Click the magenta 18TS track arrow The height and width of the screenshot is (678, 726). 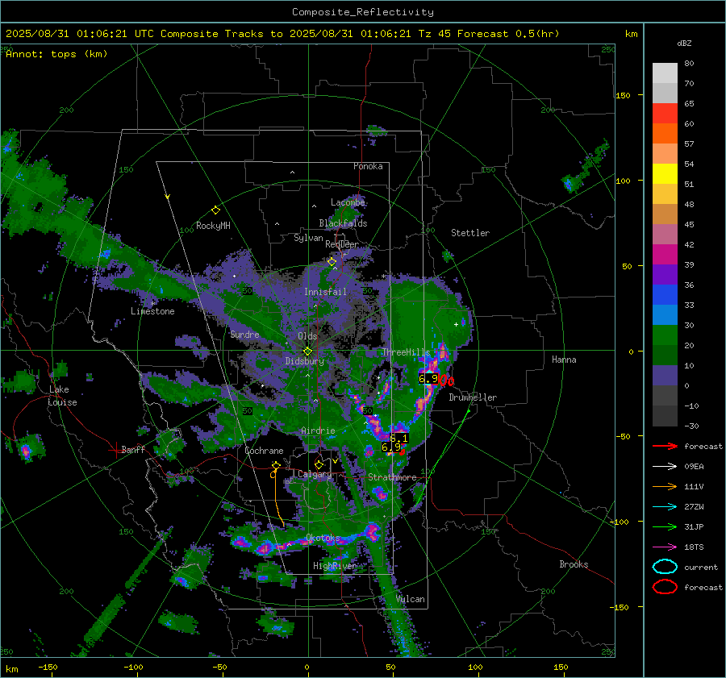tap(665, 547)
